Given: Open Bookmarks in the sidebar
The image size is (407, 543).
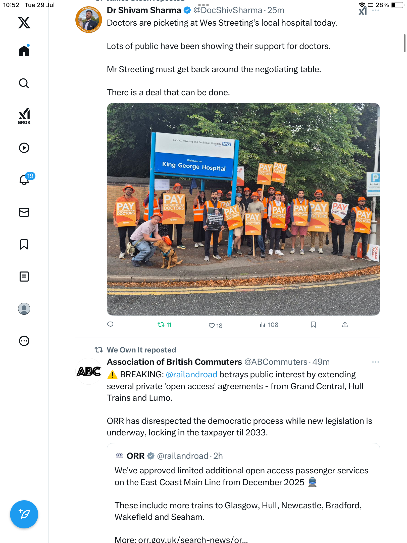Looking at the screenshot, I should (x=24, y=244).
